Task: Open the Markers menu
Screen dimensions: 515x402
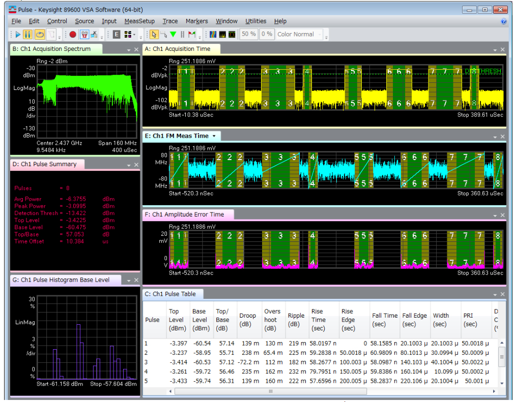Action: click(196, 21)
